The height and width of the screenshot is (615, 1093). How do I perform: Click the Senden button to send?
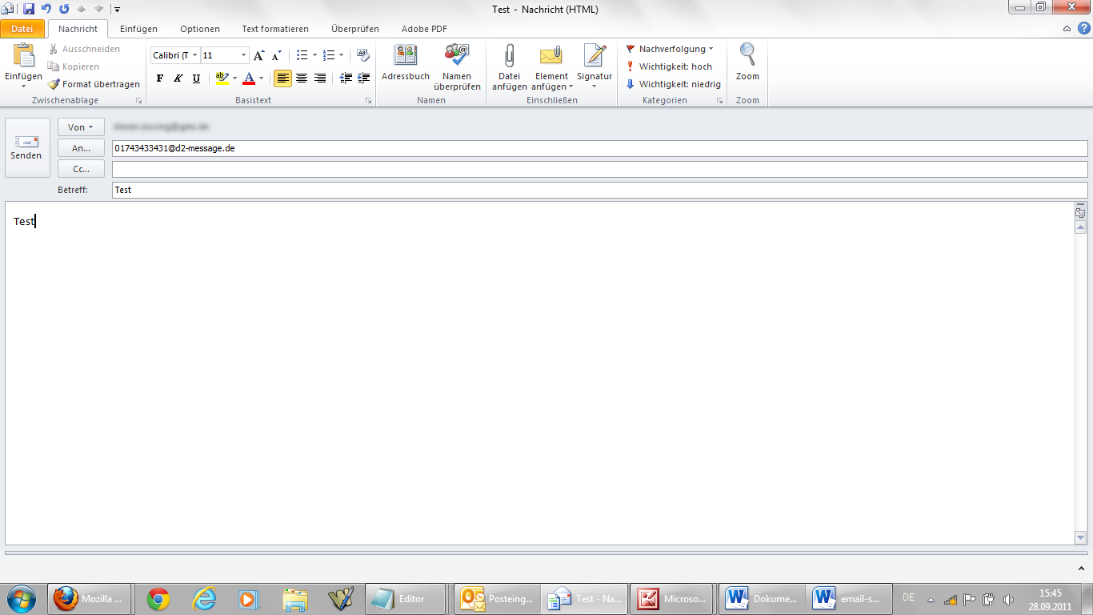click(x=26, y=147)
